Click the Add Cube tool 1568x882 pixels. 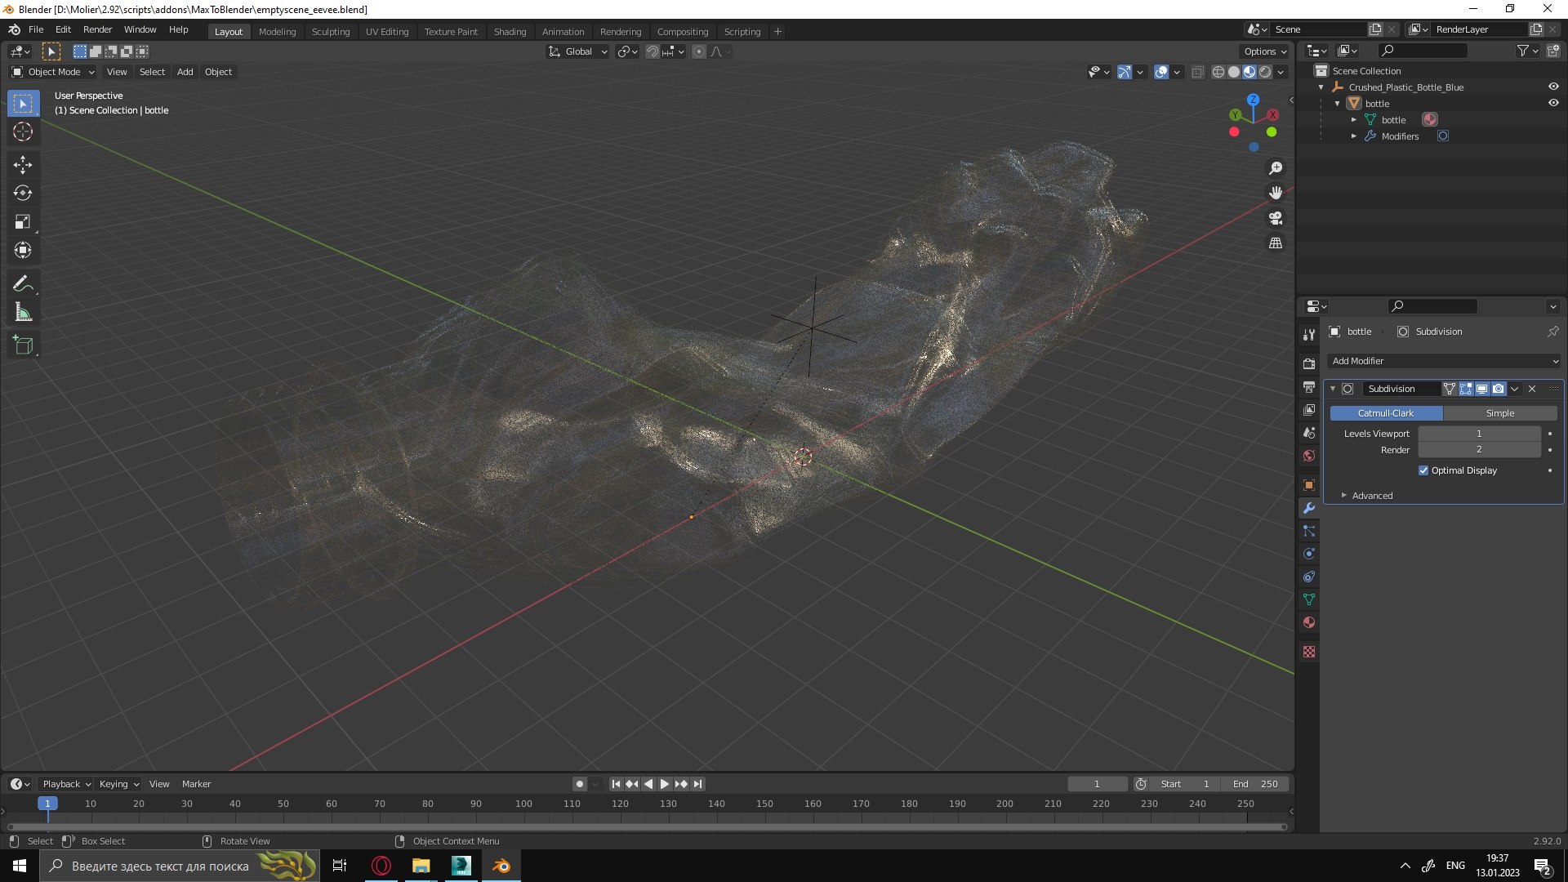[x=23, y=345]
